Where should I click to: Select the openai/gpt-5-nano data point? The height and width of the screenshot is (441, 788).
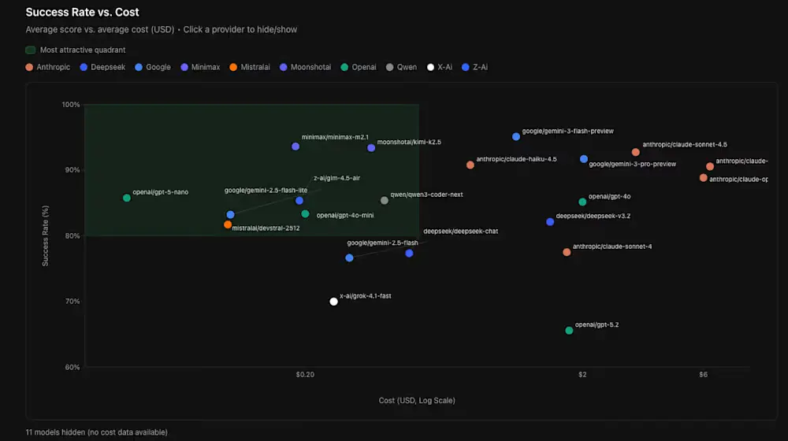[127, 198]
